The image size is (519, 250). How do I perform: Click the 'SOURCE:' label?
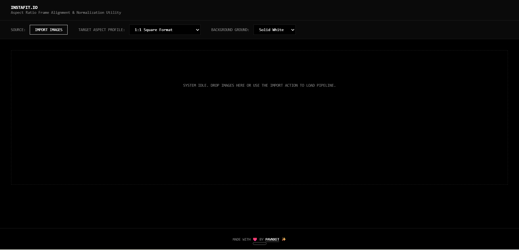coord(18,30)
